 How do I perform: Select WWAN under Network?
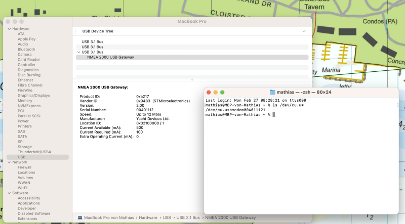point(24,183)
